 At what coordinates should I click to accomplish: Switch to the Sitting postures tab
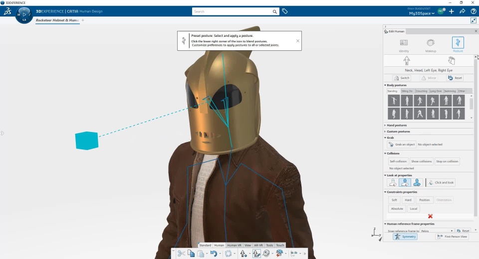tap(407, 91)
